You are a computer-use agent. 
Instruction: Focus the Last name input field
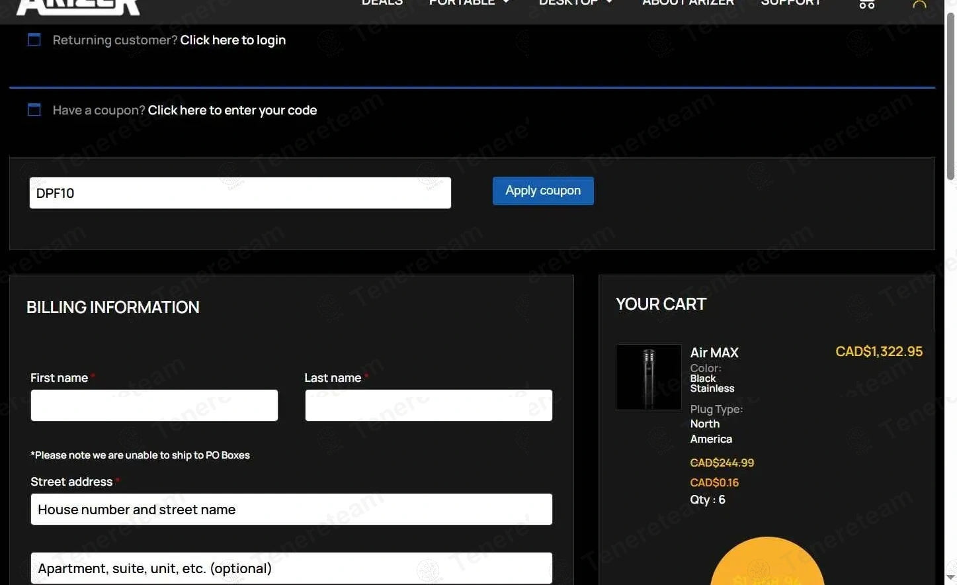429,405
